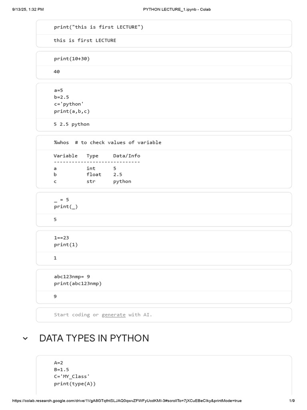Click the page number 1/9 in footer
The width and height of the screenshot is (307, 410).
point(292,400)
